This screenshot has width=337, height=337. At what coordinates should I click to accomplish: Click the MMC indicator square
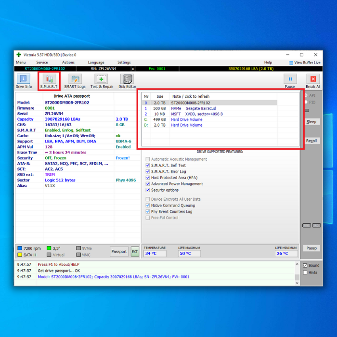point(78,255)
